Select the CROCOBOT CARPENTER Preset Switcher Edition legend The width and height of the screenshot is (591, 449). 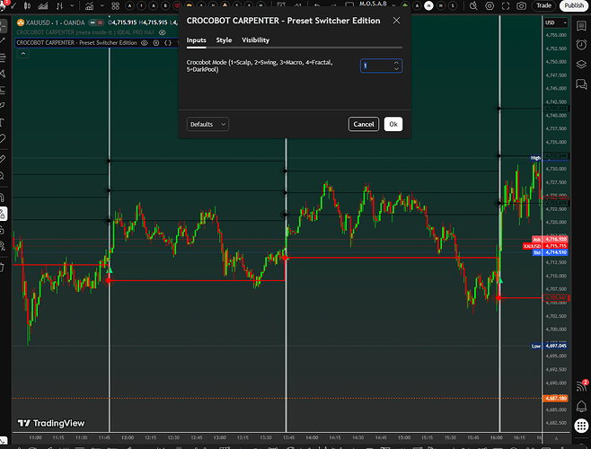76,43
